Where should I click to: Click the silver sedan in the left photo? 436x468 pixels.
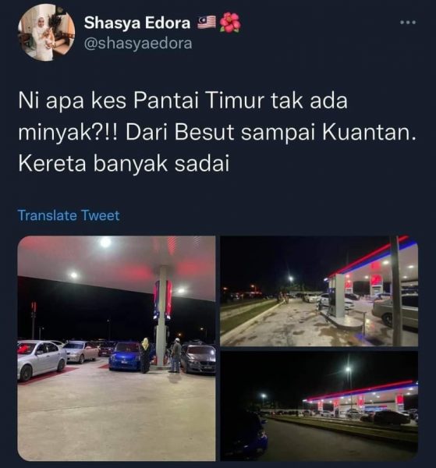pyautogui.click(x=41, y=360)
